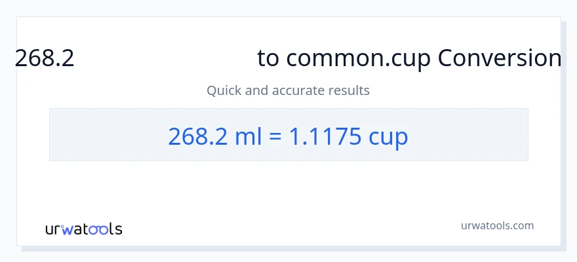Click the blue "w" in the urwatools logo
Viewport: 577px width, 262px height.
tap(67, 229)
